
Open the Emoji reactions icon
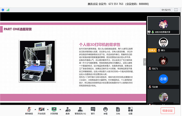tap(105, 109)
